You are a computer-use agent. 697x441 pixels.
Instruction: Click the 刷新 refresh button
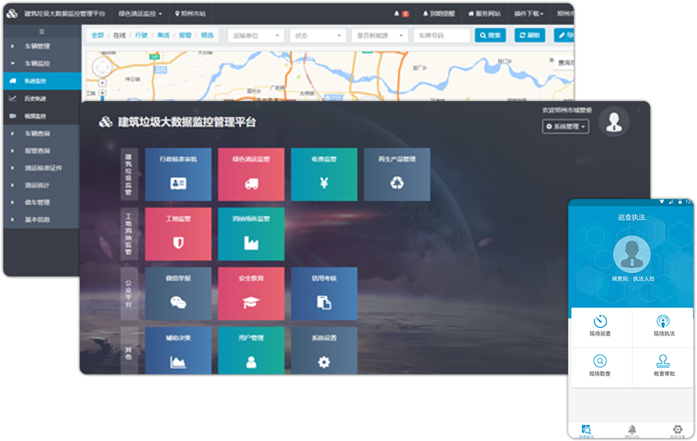coord(529,35)
